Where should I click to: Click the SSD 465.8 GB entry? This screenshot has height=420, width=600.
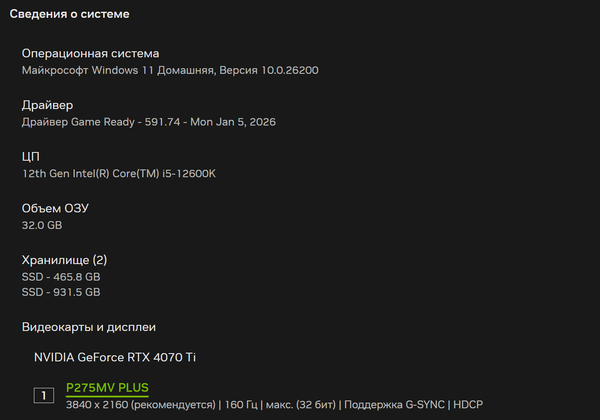point(61,277)
